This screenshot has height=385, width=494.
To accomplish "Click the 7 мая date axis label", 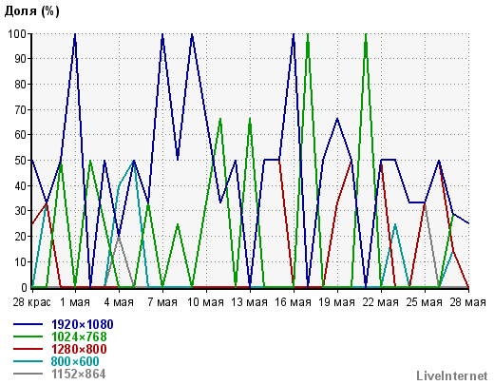I will [x=162, y=302].
